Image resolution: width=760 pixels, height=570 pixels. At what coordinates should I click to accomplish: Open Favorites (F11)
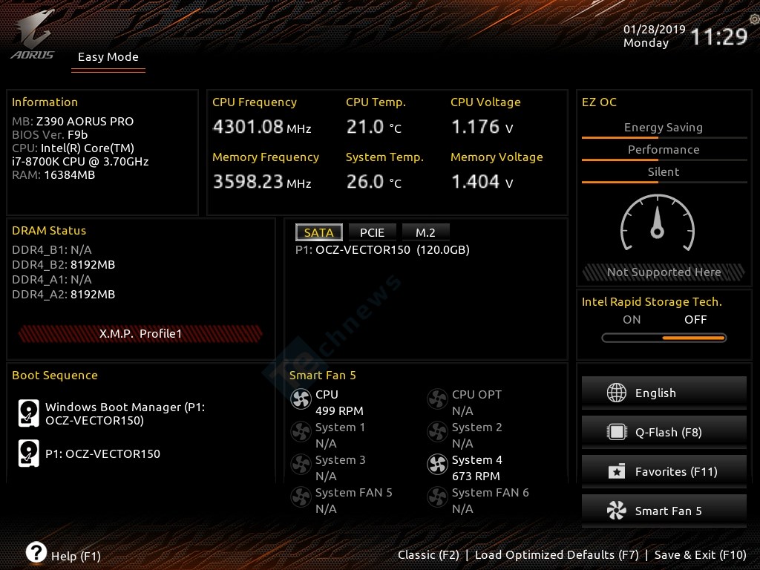point(664,471)
